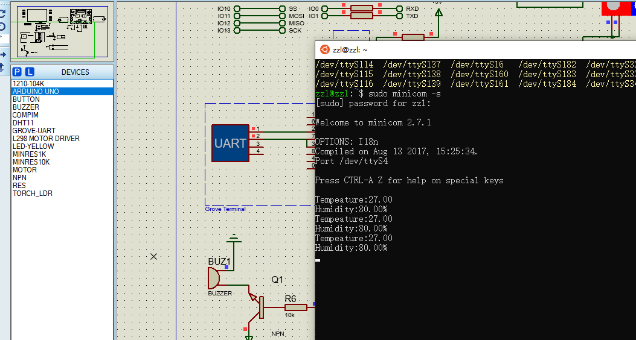This screenshot has width=636, height=340.
Task: Select BUTTON in device list
Action: pos(62,99)
